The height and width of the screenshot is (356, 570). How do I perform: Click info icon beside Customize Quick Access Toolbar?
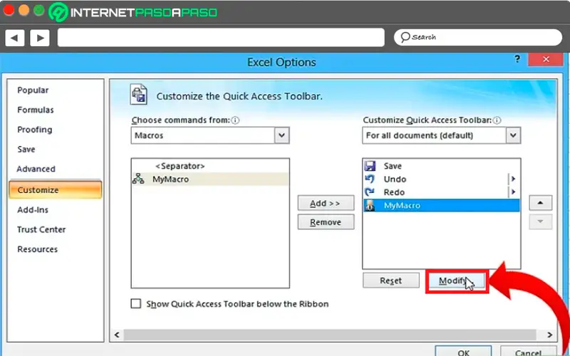[497, 120]
